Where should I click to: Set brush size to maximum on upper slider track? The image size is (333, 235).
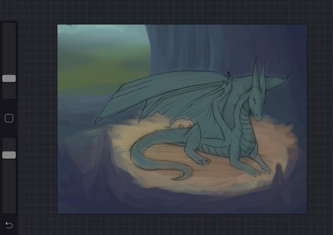[9, 24]
